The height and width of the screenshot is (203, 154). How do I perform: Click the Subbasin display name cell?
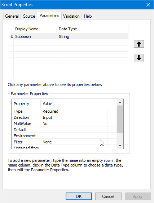[35, 36]
